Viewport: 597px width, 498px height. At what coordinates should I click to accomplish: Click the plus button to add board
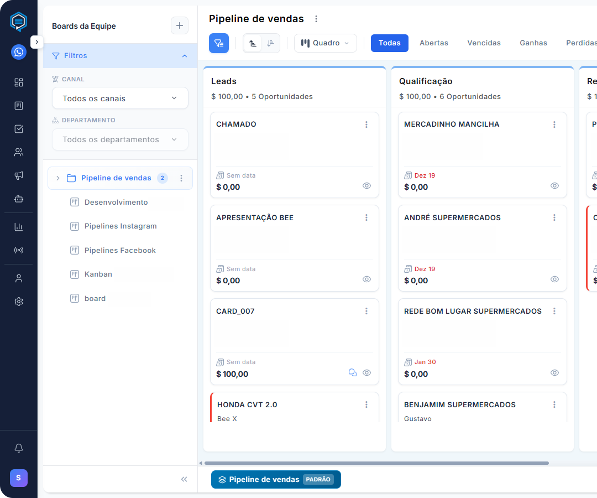coord(179,25)
